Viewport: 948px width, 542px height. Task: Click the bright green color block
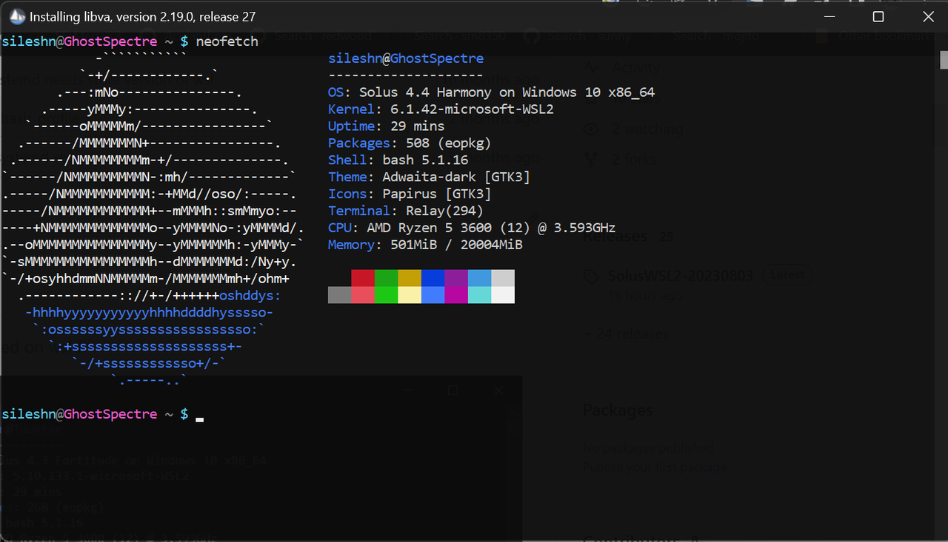pyautogui.click(x=387, y=295)
